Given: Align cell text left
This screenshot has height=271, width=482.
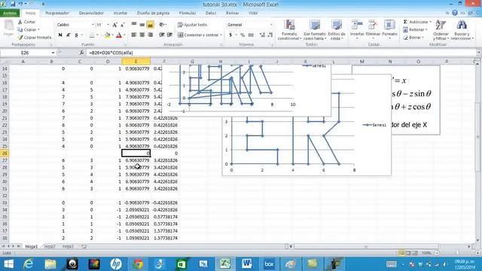Looking at the screenshot, I should coord(134,35).
